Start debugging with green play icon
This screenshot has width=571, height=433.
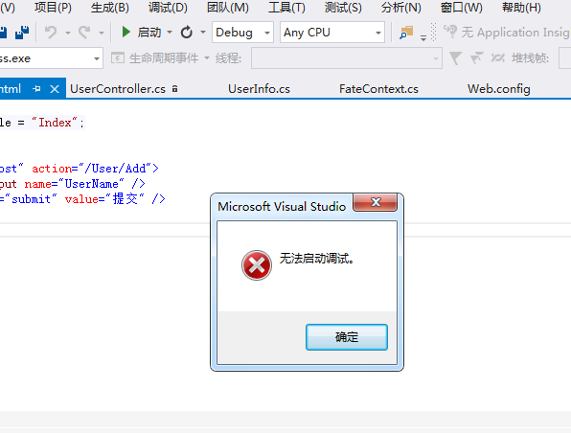pos(126,32)
